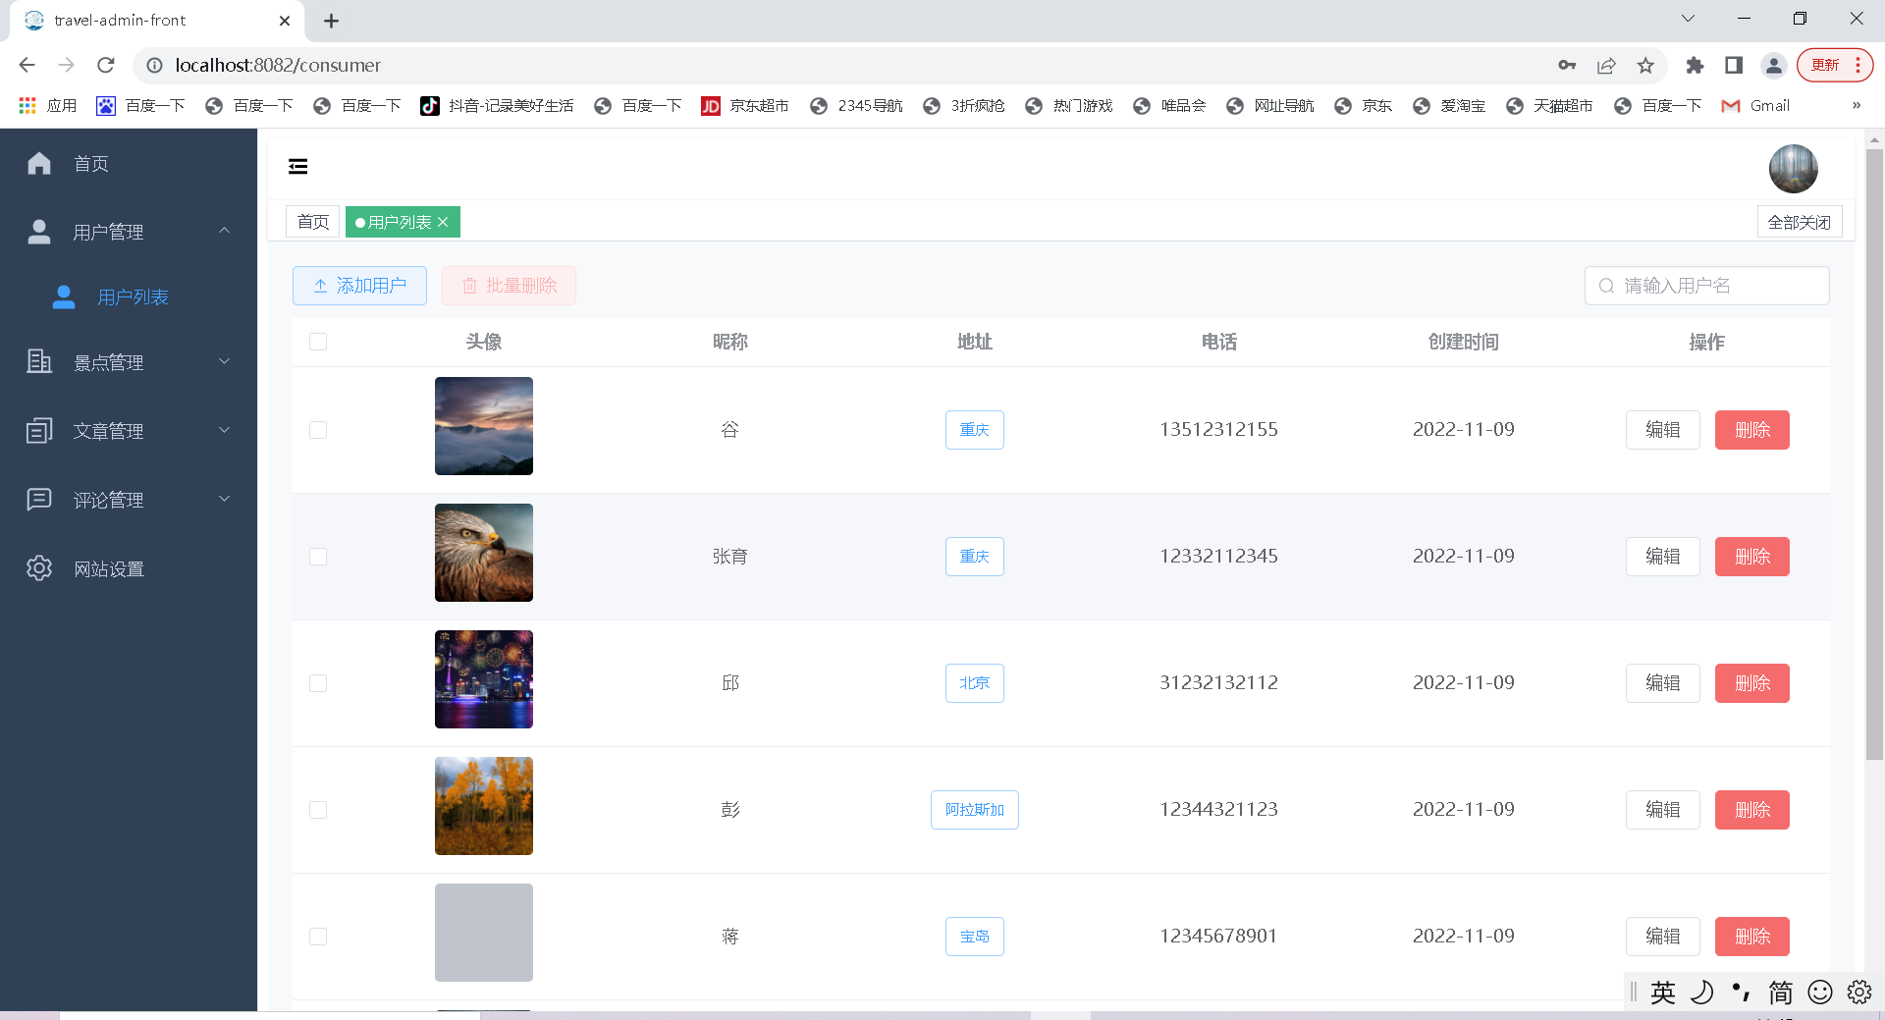Screen dimensions: 1885x1020
Task: Show more bookmarks with the » chevron
Action: pyautogui.click(x=1857, y=105)
